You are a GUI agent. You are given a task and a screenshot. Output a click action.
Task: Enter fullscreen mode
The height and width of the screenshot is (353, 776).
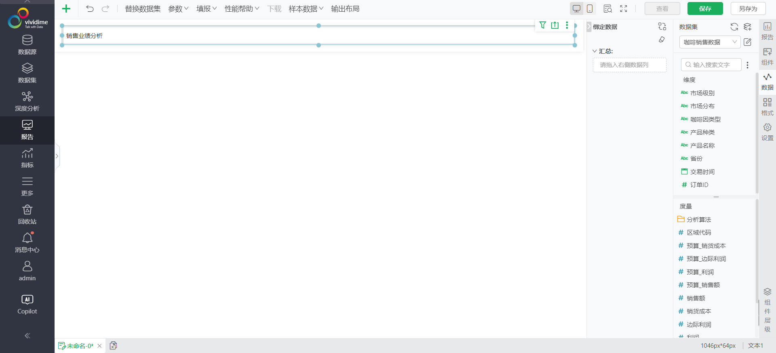pyautogui.click(x=624, y=8)
